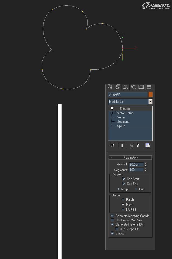Enable Real-World Map Size
The width and height of the screenshot is (172, 259).
(112, 220)
